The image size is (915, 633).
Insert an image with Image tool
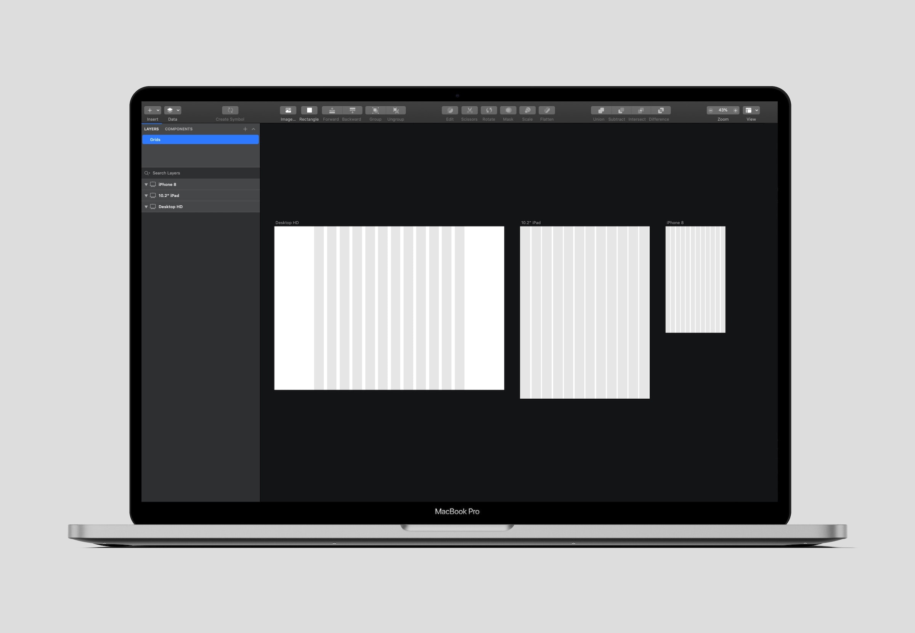tap(288, 110)
